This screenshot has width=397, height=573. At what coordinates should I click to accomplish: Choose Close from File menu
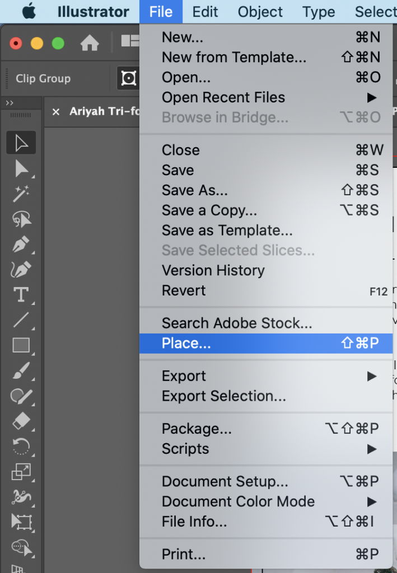point(266,150)
